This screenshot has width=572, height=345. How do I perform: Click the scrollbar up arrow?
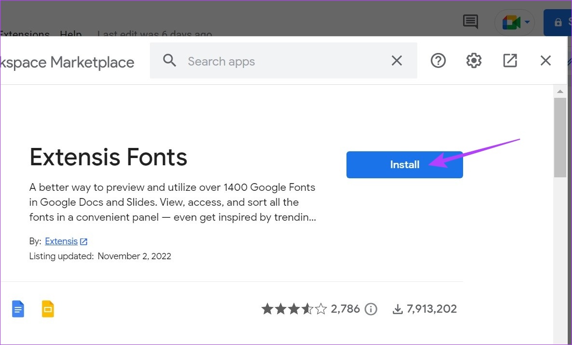tap(560, 92)
